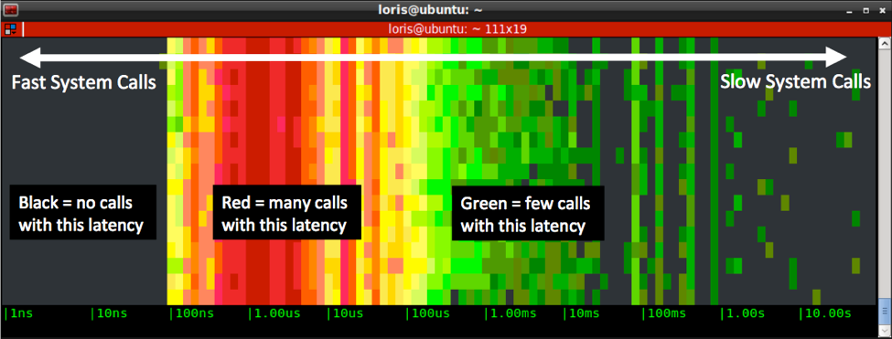Click the Terminator split-grid icon
This screenshot has width=892, height=339.
10,29
